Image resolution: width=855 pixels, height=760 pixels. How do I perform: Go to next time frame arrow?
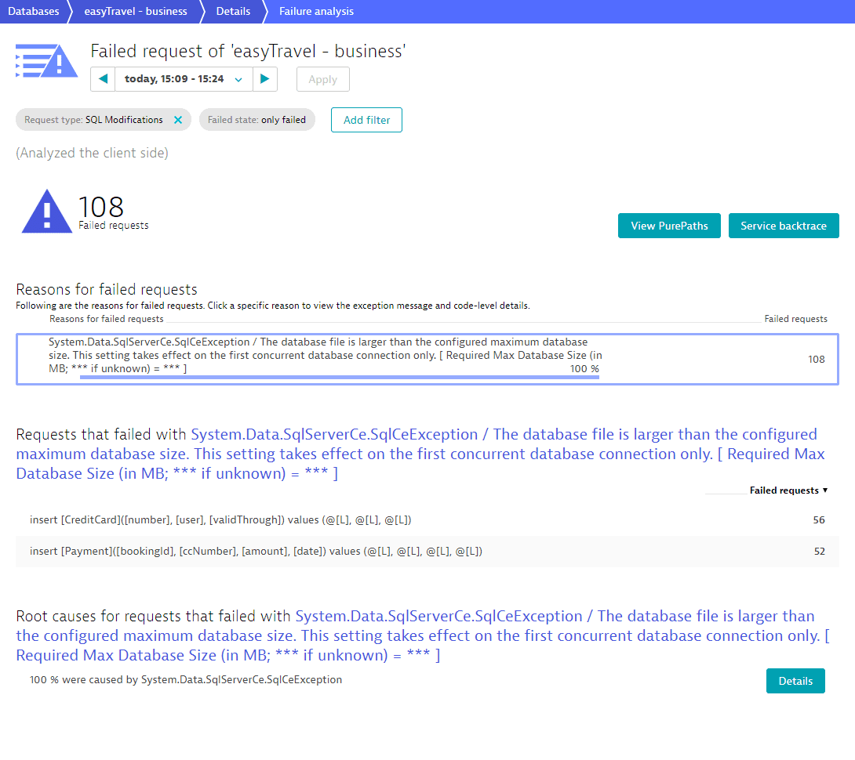(265, 79)
